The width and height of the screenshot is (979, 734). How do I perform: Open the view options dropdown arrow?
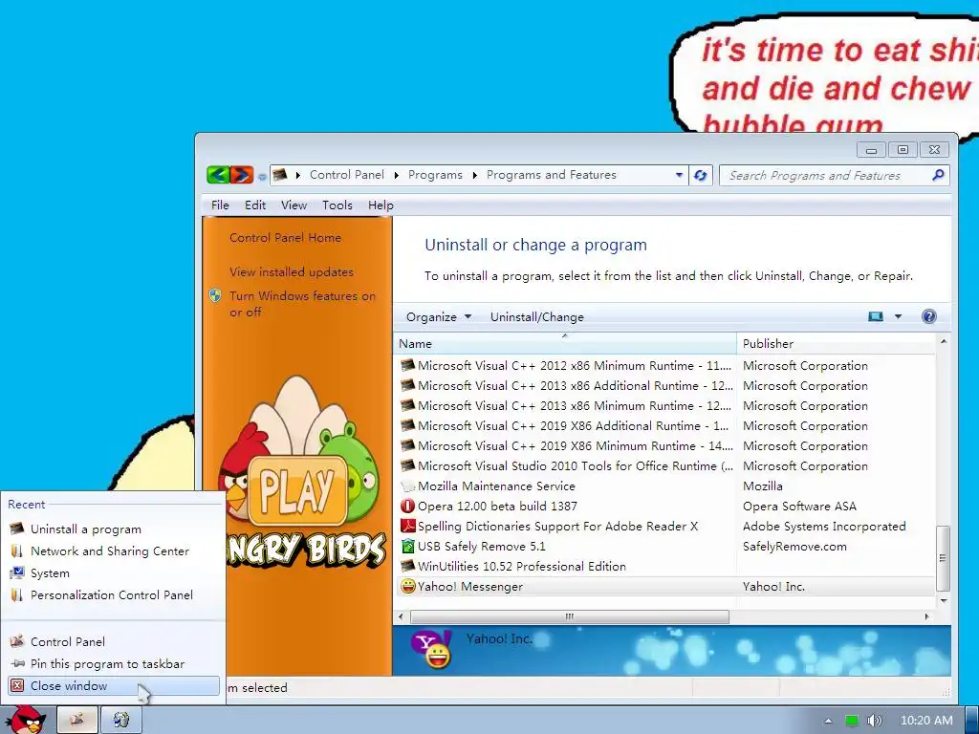(x=898, y=316)
